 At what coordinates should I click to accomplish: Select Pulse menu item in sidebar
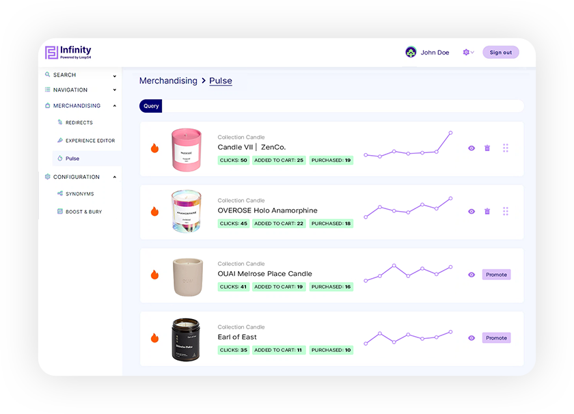[x=72, y=158]
